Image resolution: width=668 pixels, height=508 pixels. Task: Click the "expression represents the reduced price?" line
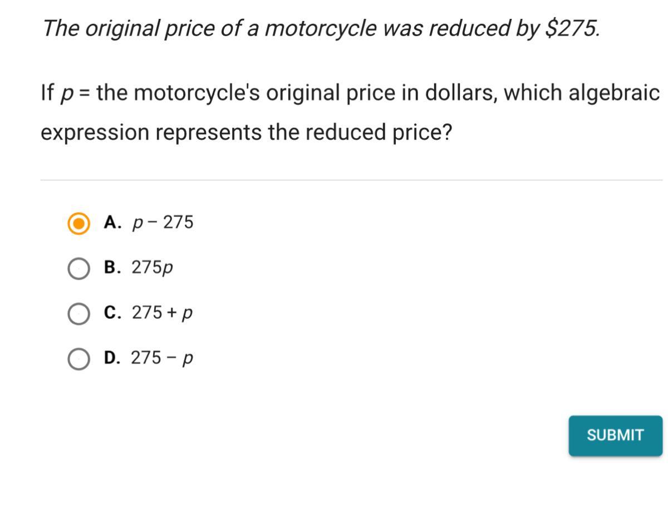pos(247,132)
